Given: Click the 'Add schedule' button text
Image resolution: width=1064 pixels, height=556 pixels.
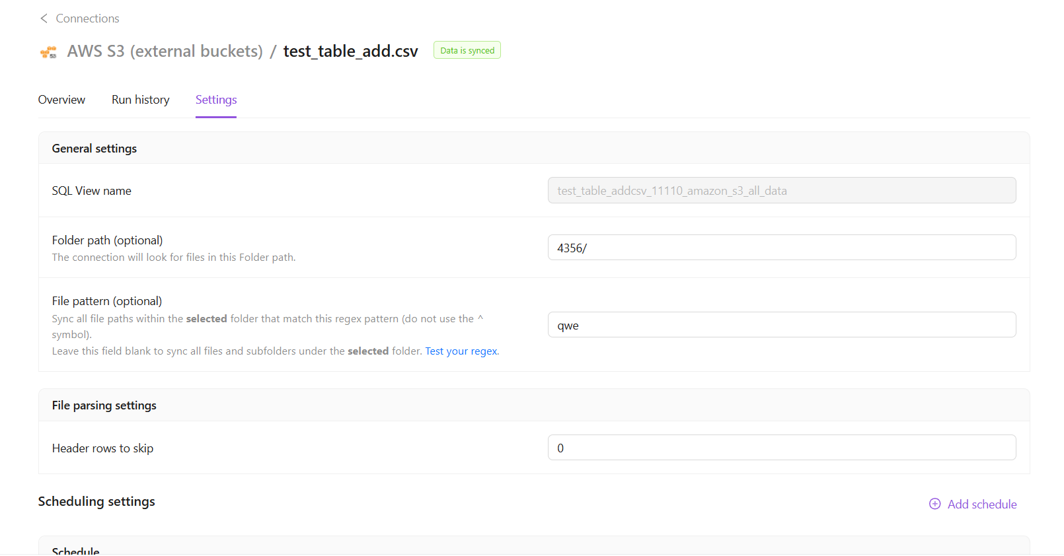Looking at the screenshot, I should point(982,504).
